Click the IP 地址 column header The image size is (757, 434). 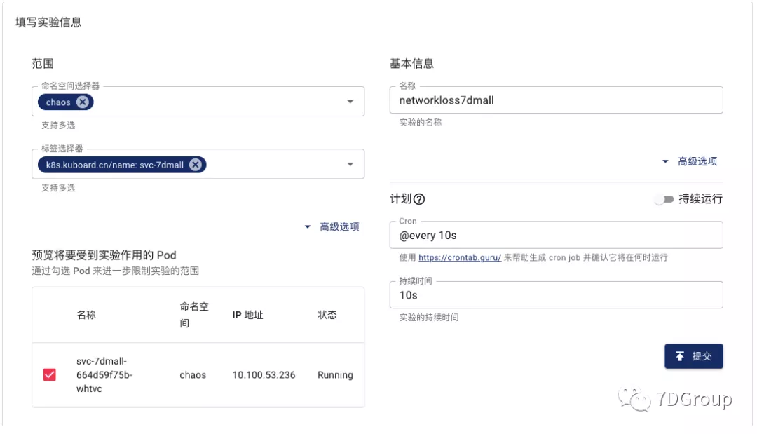(247, 315)
